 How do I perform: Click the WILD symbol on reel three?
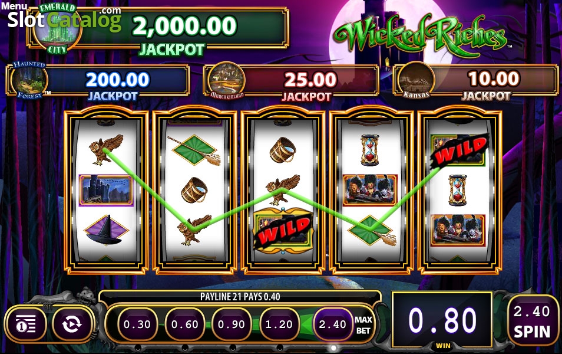pyautogui.click(x=283, y=231)
